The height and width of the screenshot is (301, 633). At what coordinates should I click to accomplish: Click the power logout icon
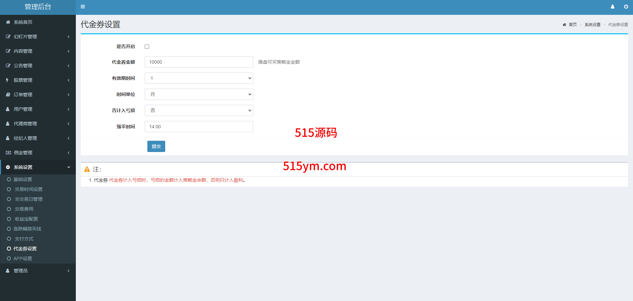pyautogui.click(x=626, y=7)
